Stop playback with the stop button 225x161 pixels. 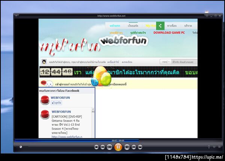coord(96,147)
